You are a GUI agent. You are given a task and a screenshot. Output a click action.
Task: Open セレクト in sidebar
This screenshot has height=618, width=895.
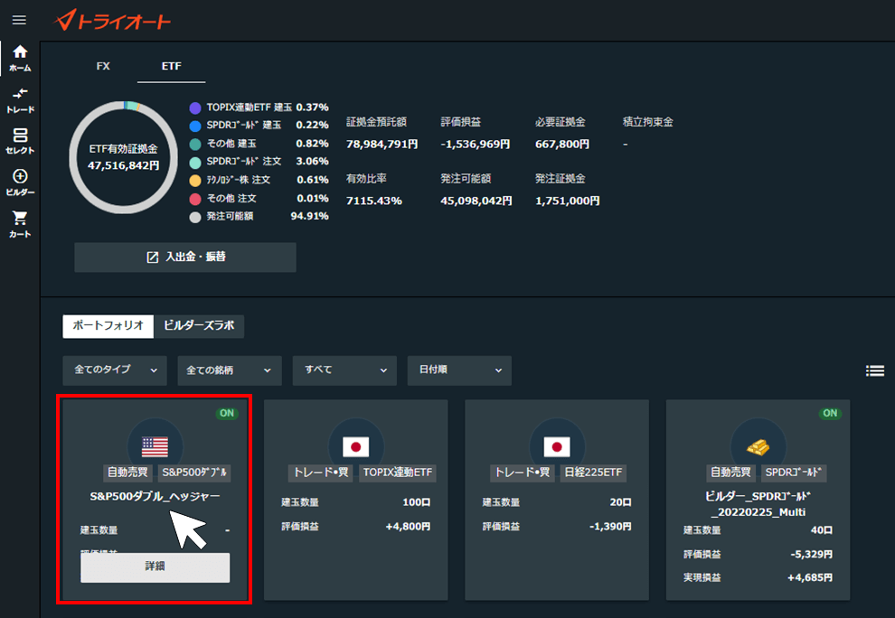tap(20, 141)
